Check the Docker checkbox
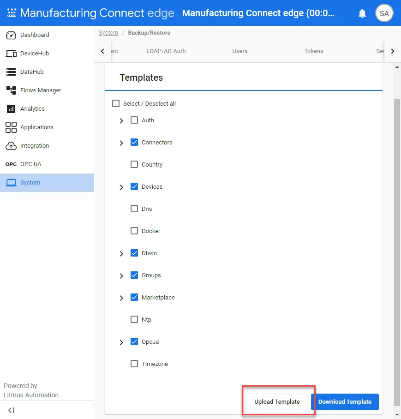 click(x=134, y=231)
